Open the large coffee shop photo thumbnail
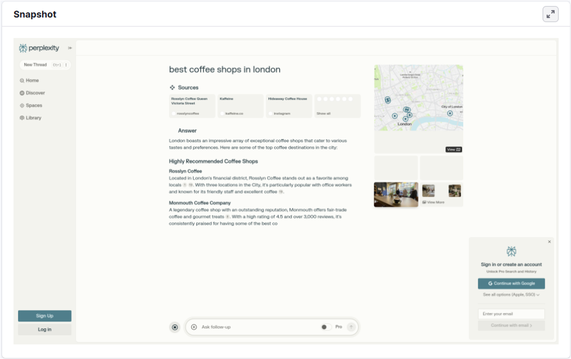This screenshot has height=359, width=571. click(396, 194)
